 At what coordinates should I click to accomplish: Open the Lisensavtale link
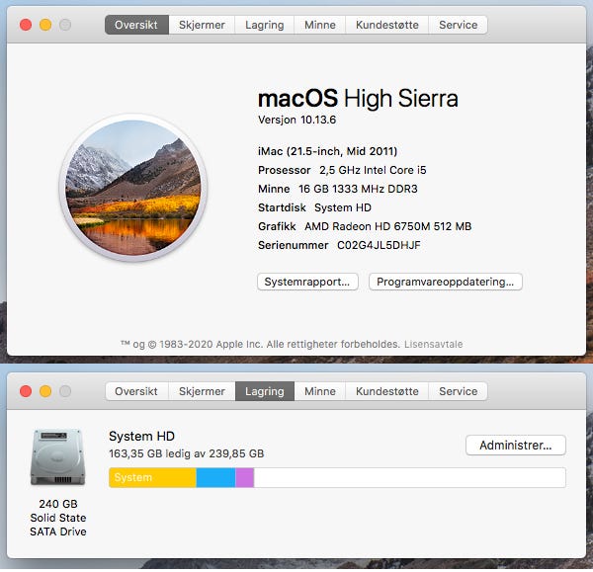coord(434,345)
